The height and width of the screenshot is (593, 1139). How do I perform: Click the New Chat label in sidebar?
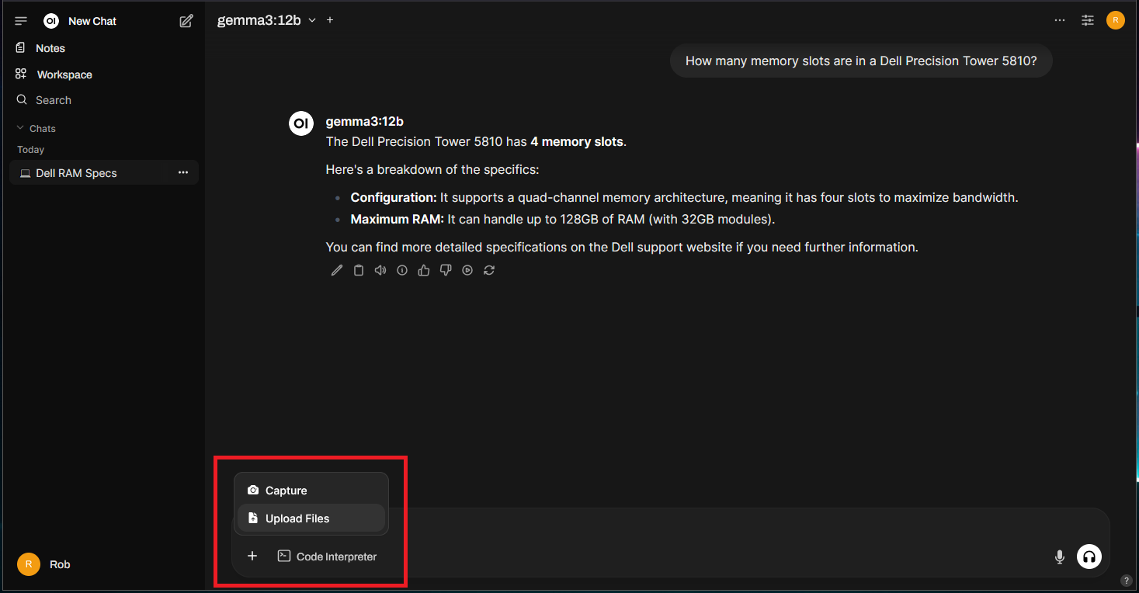coord(92,21)
